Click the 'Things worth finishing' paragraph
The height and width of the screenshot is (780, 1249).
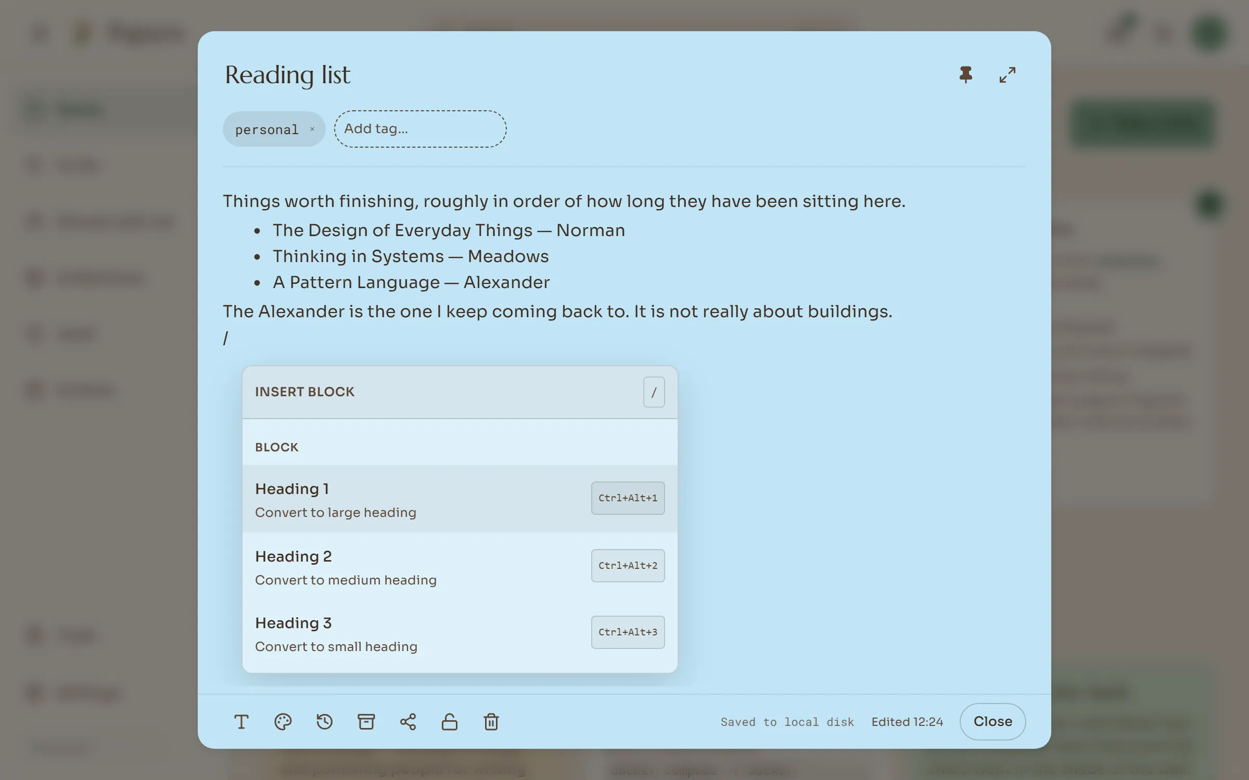pyautogui.click(x=564, y=201)
